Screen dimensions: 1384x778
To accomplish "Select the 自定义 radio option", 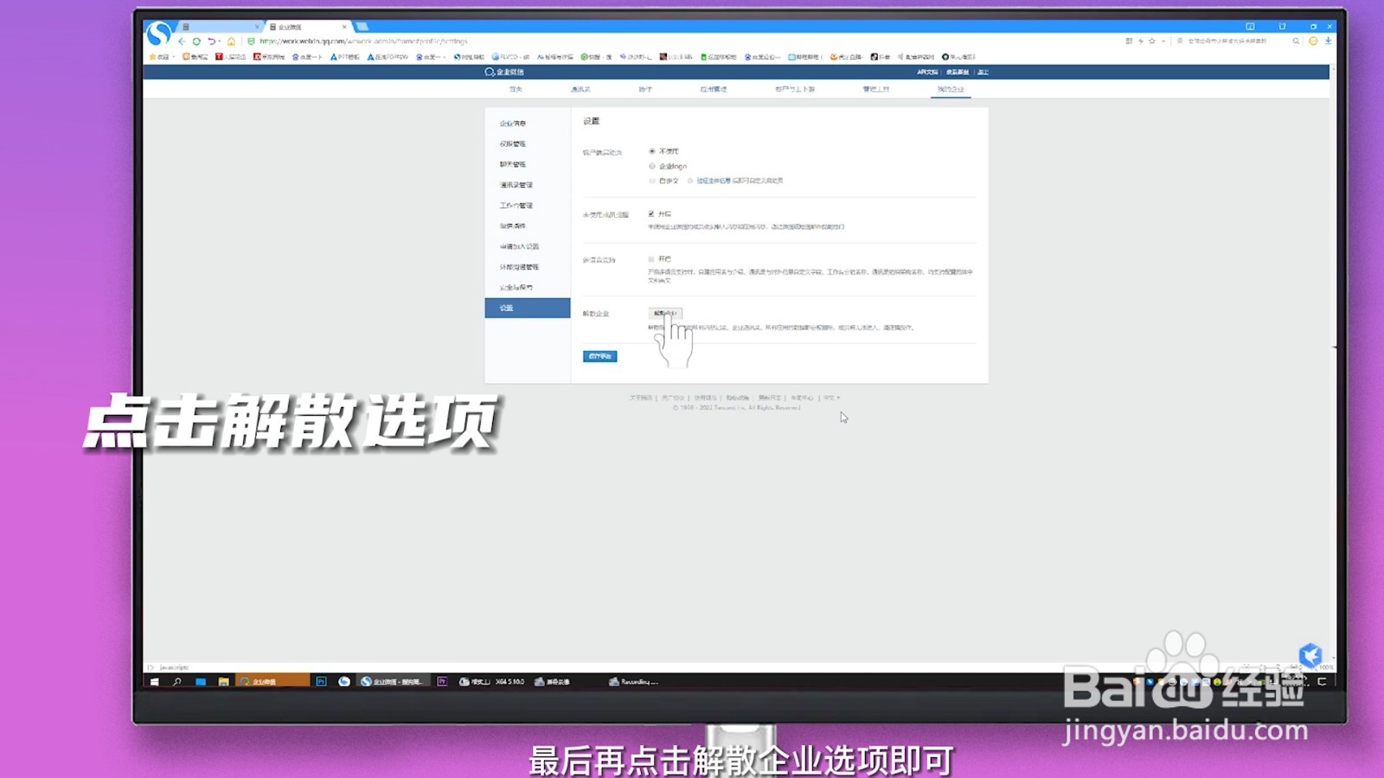I will (x=652, y=181).
